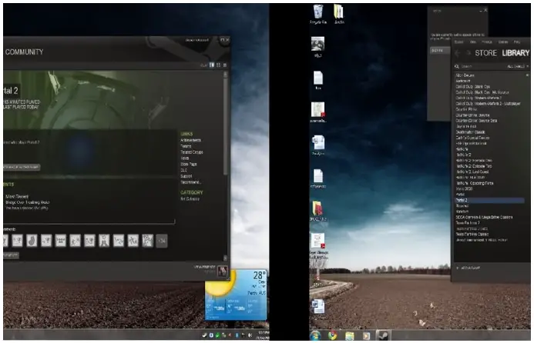Open the media player taskbar icon
Screen dimensions: 534x343
pyautogui.click(x=366, y=336)
